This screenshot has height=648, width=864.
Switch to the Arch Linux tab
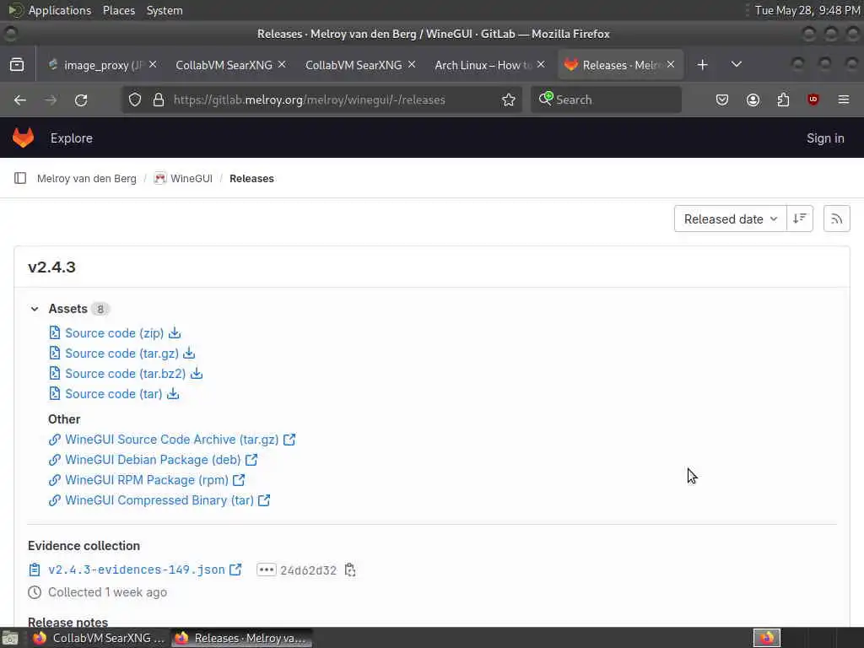pos(482,65)
